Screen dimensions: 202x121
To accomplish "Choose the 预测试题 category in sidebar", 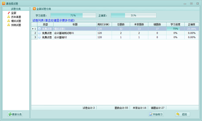I will click(16, 25).
